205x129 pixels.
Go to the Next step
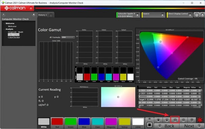tap(192, 126)
